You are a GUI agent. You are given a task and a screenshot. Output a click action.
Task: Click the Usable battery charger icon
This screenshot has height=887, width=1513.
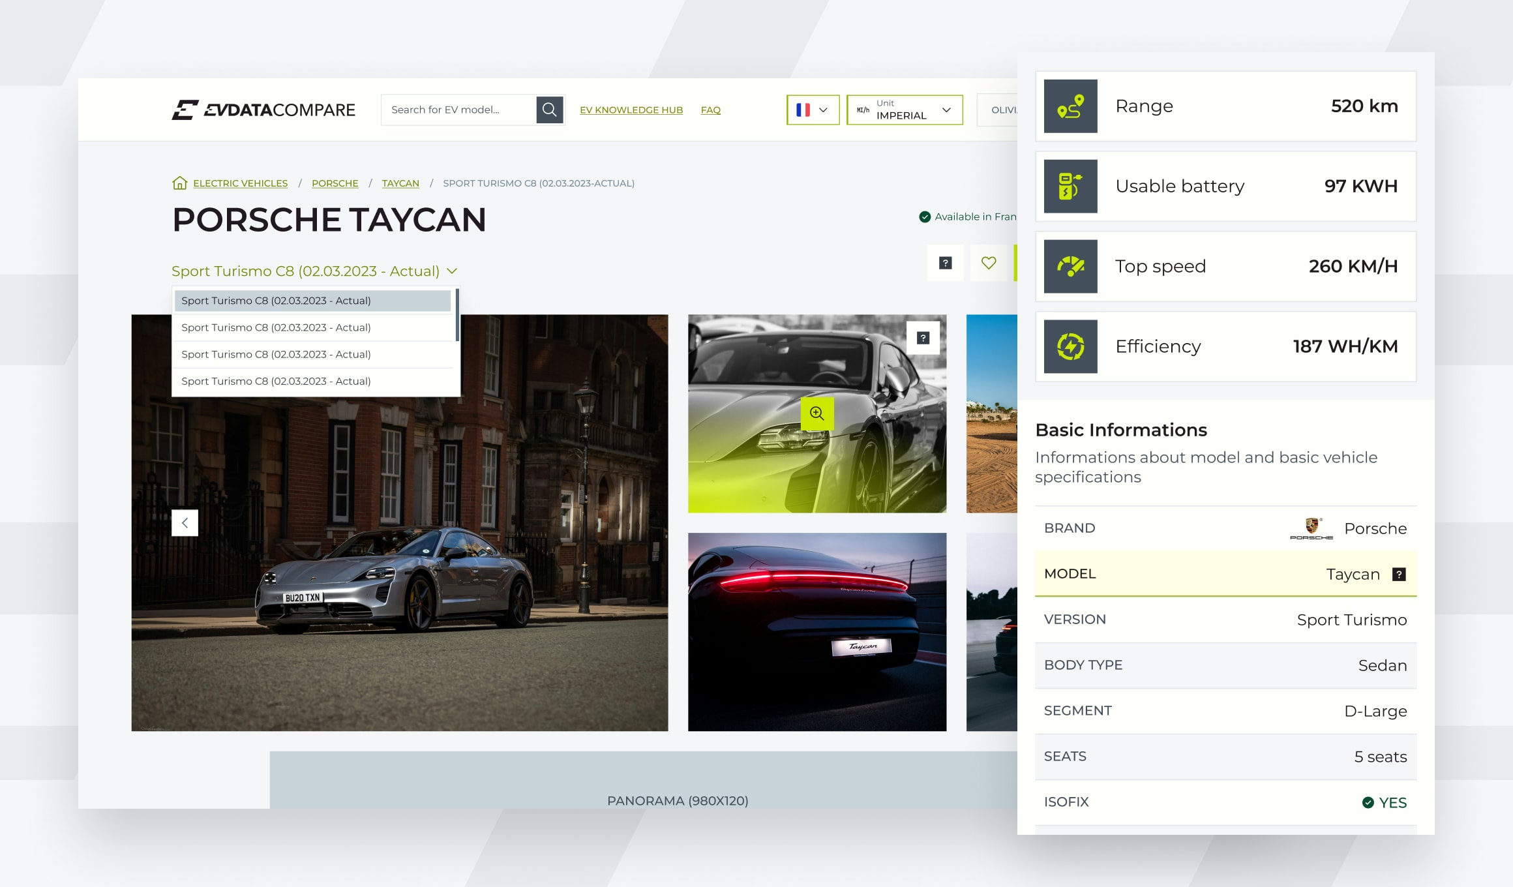pos(1070,186)
